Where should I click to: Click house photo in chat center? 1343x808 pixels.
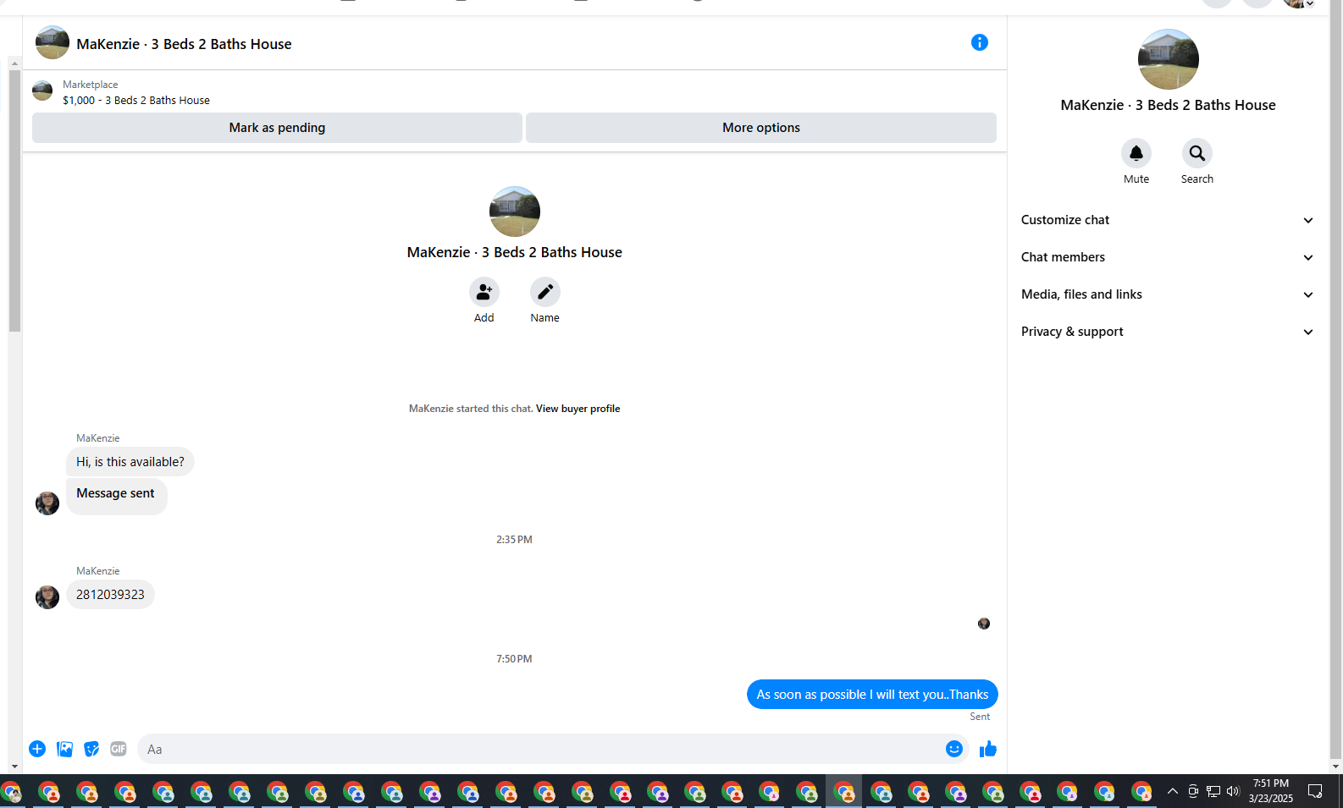click(x=515, y=212)
